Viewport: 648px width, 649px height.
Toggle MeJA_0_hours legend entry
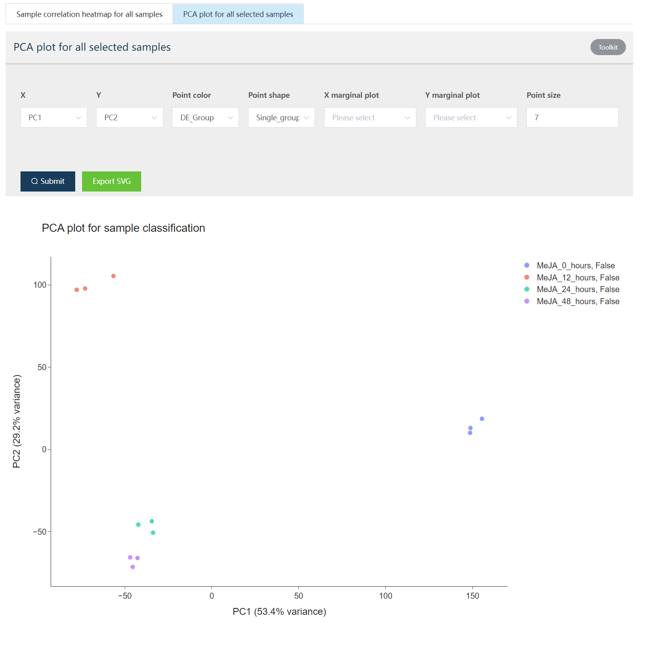pyautogui.click(x=570, y=266)
